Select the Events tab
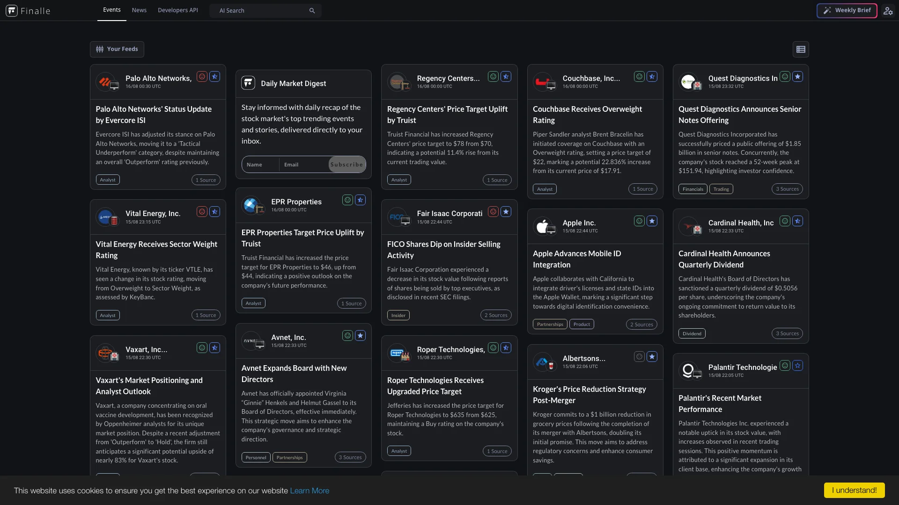This screenshot has width=899, height=505. pos(112,10)
